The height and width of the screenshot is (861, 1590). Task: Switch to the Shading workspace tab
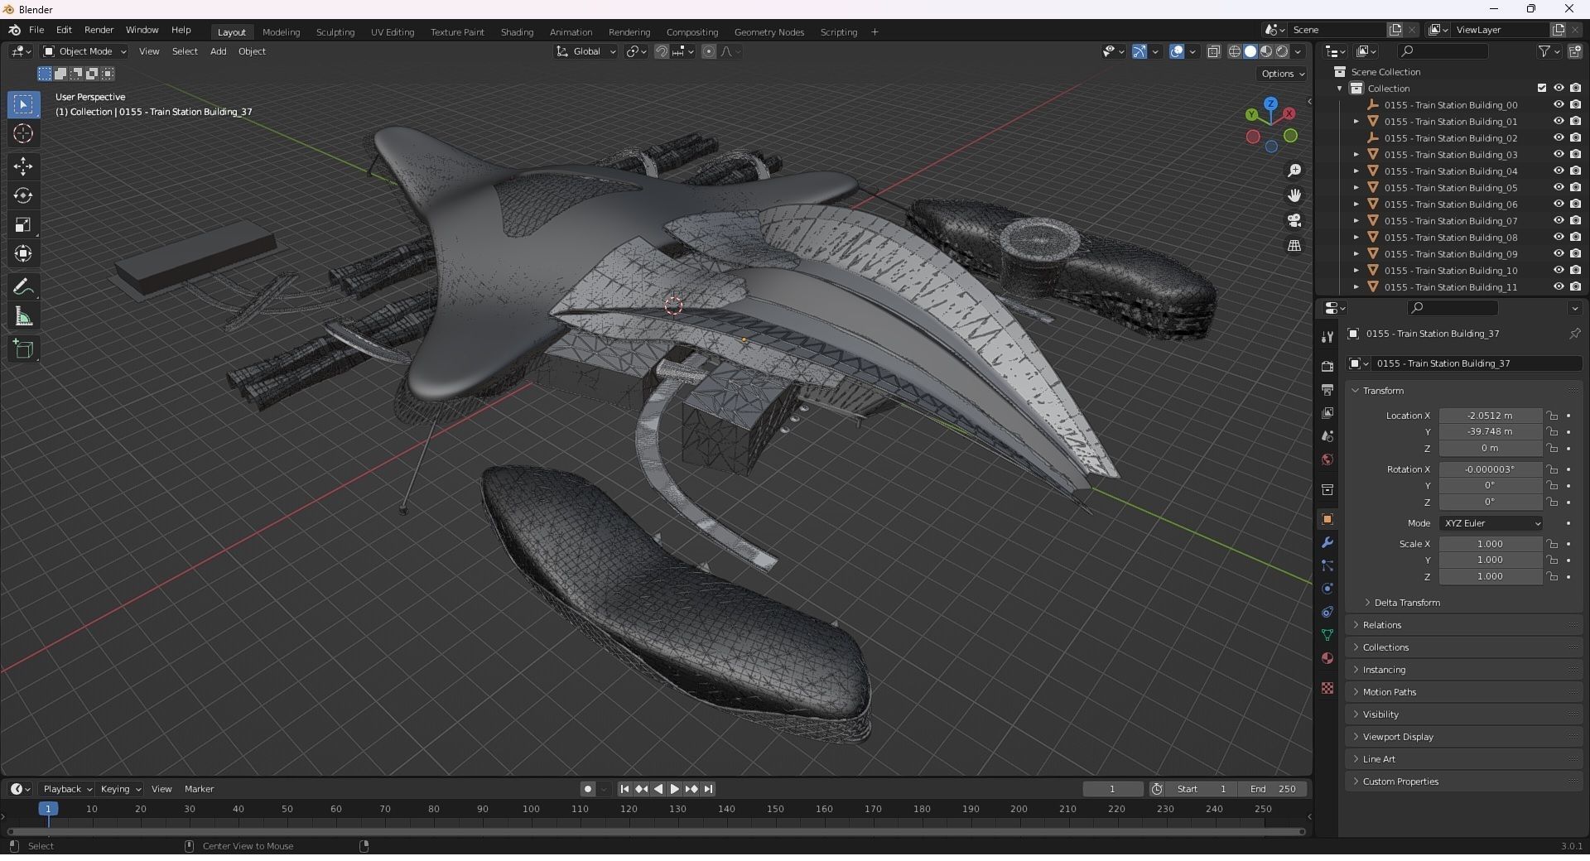[517, 32]
